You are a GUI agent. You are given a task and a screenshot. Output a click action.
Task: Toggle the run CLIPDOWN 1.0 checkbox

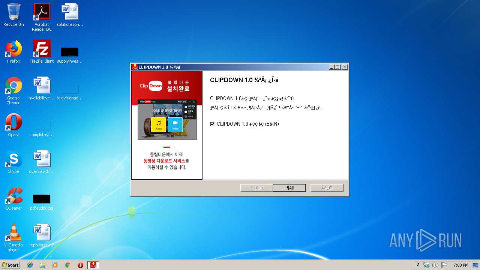tap(212, 124)
